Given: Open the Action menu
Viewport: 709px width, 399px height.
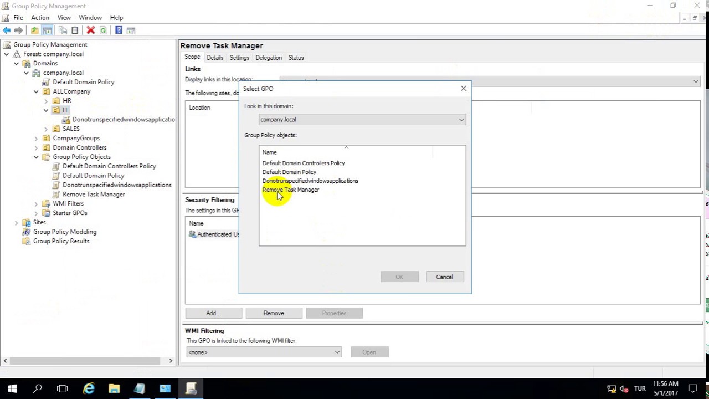Looking at the screenshot, I should tap(40, 18).
